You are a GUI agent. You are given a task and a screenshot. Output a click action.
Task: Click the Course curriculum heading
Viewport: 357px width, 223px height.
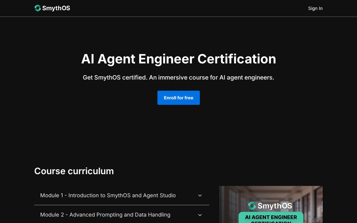click(74, 171)
